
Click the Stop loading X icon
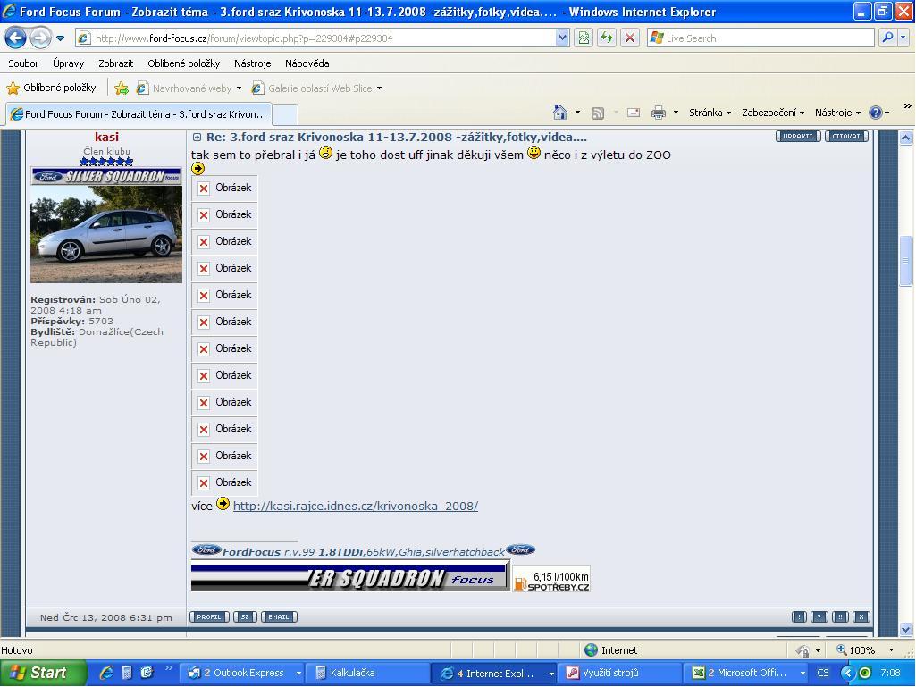click(x=630, y=38)
